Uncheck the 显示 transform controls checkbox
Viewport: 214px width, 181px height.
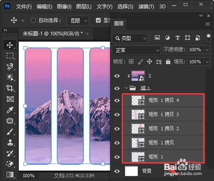(x=98, y=20)
